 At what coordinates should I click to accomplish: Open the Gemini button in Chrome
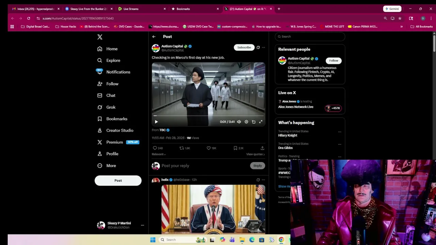(x=392, y=9)
